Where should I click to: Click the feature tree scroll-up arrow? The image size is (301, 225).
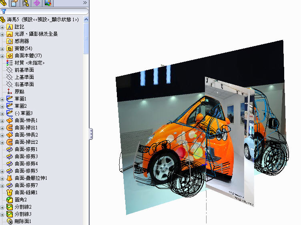[x=86, y=19]
